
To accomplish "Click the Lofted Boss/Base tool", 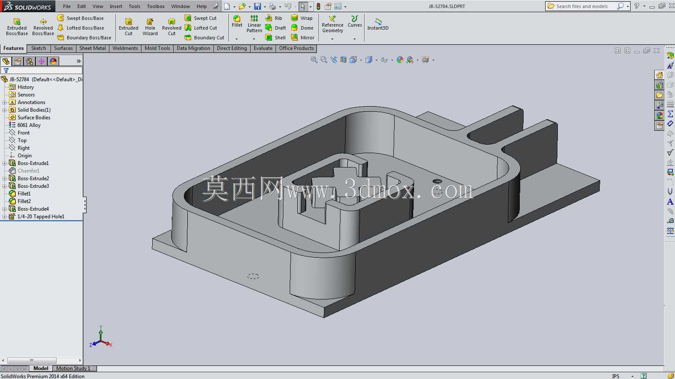I will click(80, 28).
